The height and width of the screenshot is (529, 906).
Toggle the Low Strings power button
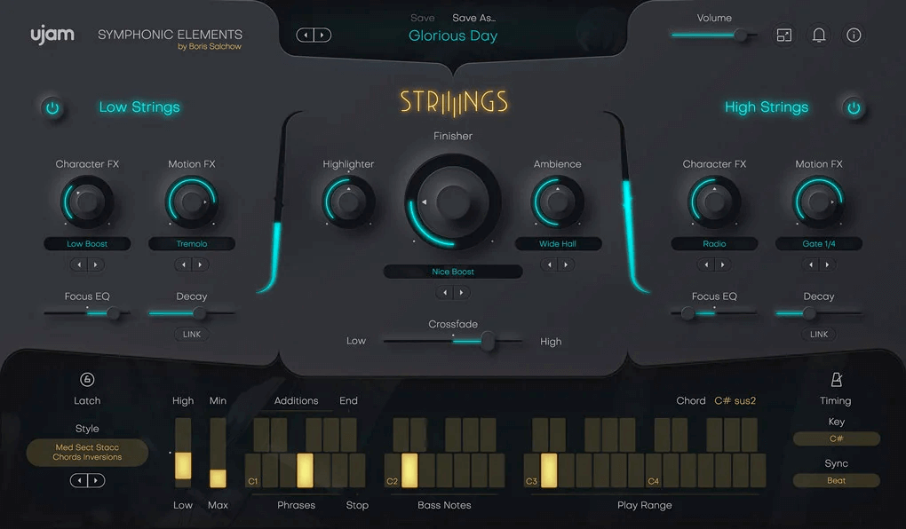52,107
